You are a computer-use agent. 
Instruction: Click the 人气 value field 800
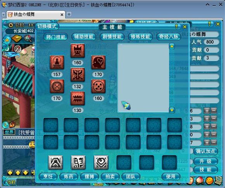[211, 42]
